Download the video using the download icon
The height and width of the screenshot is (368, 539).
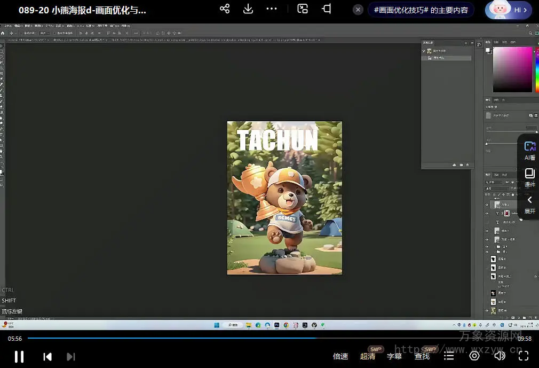pyautogui.click(x=248, y=9)
